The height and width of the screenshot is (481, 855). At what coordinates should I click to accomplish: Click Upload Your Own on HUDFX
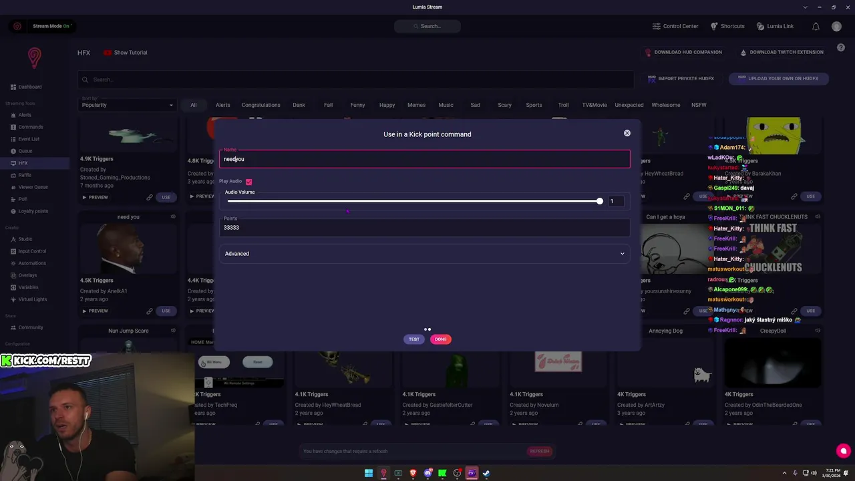point(778,78)
